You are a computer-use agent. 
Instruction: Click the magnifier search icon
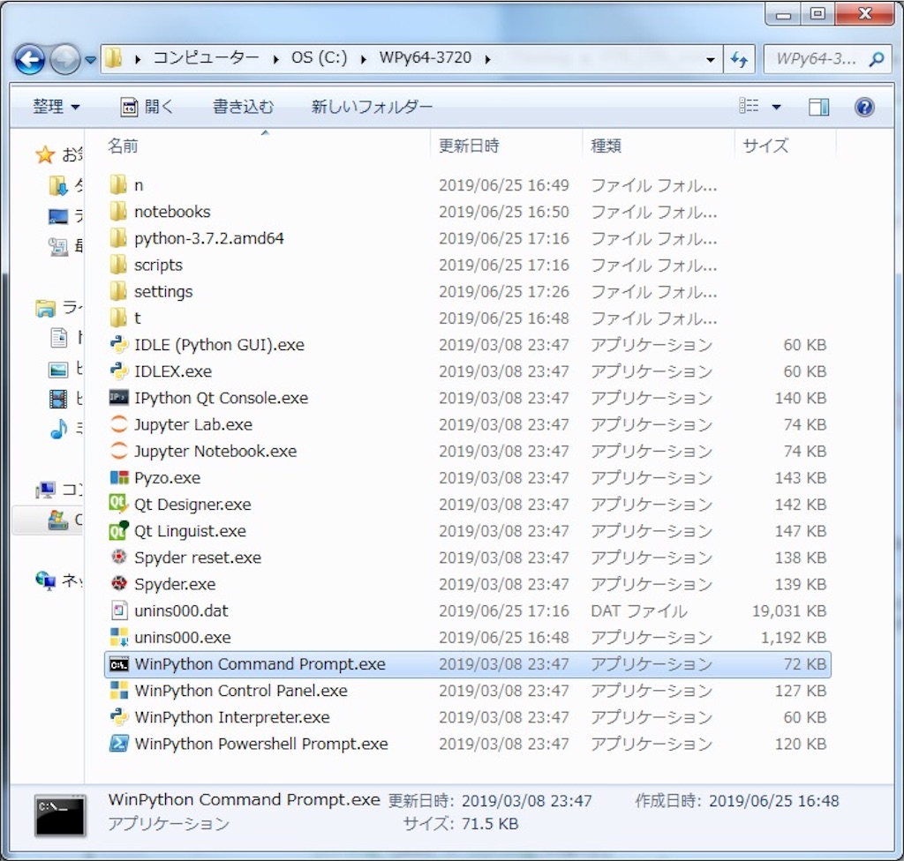[x=878, y=59]
